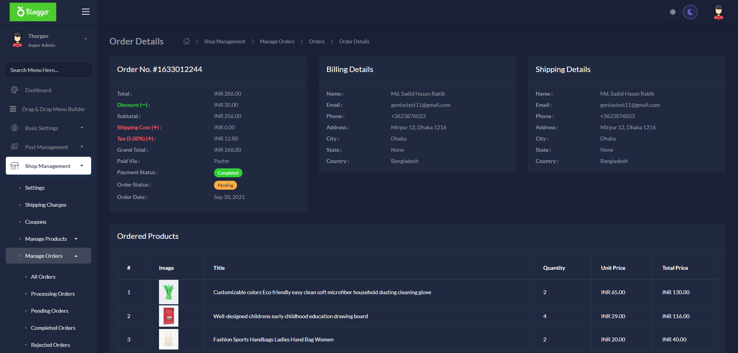
Task: Open Drag & Drop Menu Builder
Action: 54,109
